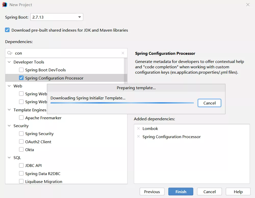The width and height of the screenshot is (255, 198).
Task: Tick the Liquibase Migration checkbox
Action: click(x=21, y=181)
